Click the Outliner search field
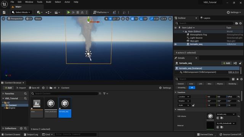This screenshot has height=137, width=244. pyautogui.click(x=204, y=23)
